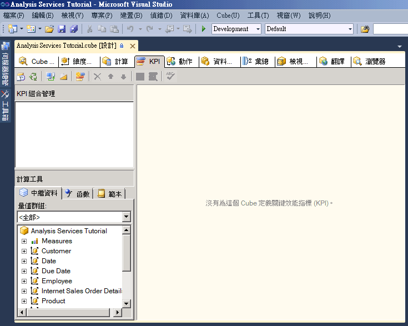The height and width of the screenshot is (326, 408).
Task: Click the metadata tree horizontal scrollbar right arrow
Action: (118, 312)
